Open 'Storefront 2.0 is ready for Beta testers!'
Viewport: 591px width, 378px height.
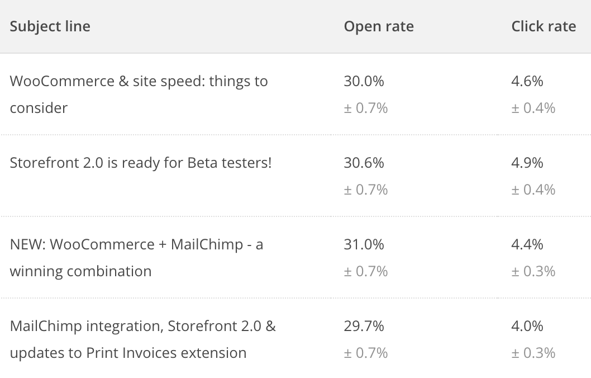141,163
